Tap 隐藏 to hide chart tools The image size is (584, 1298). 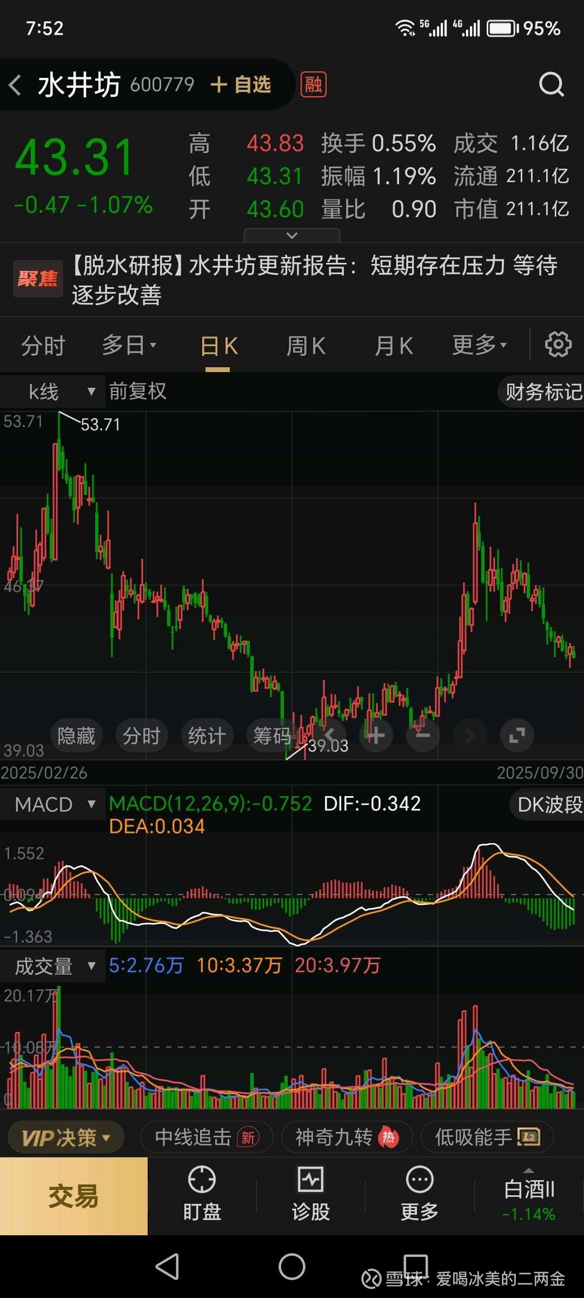click(76, 736)
